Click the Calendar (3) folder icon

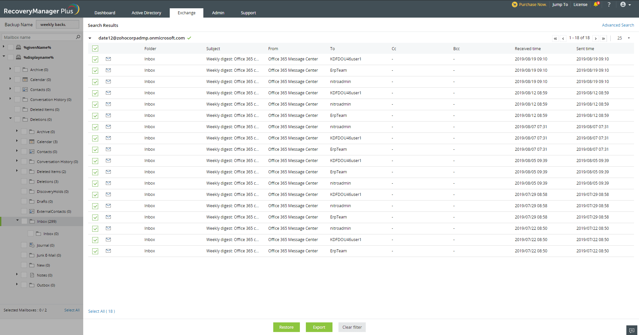[32, 142]
